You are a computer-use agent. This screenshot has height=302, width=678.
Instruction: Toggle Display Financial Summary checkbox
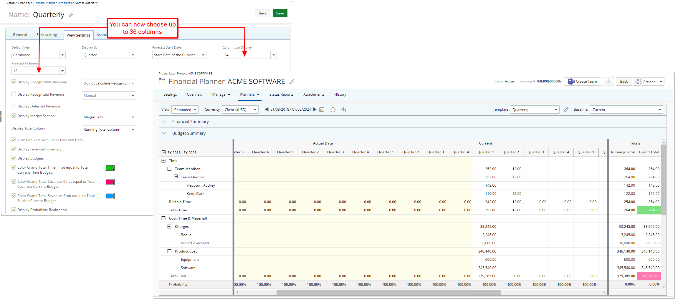tap(14, 149)
